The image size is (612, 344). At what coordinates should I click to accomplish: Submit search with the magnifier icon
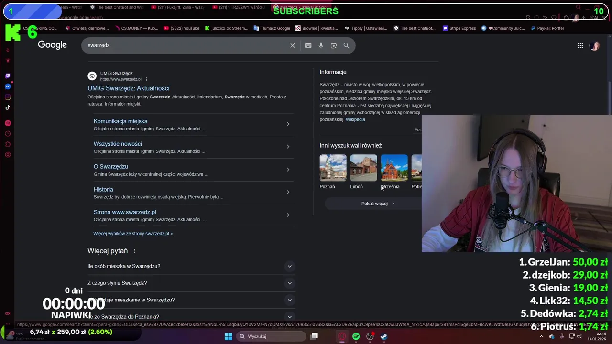(x=346, y=45)
